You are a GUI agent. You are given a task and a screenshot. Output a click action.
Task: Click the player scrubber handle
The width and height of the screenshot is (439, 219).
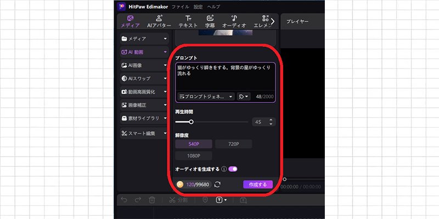click(x=285, y=180)
